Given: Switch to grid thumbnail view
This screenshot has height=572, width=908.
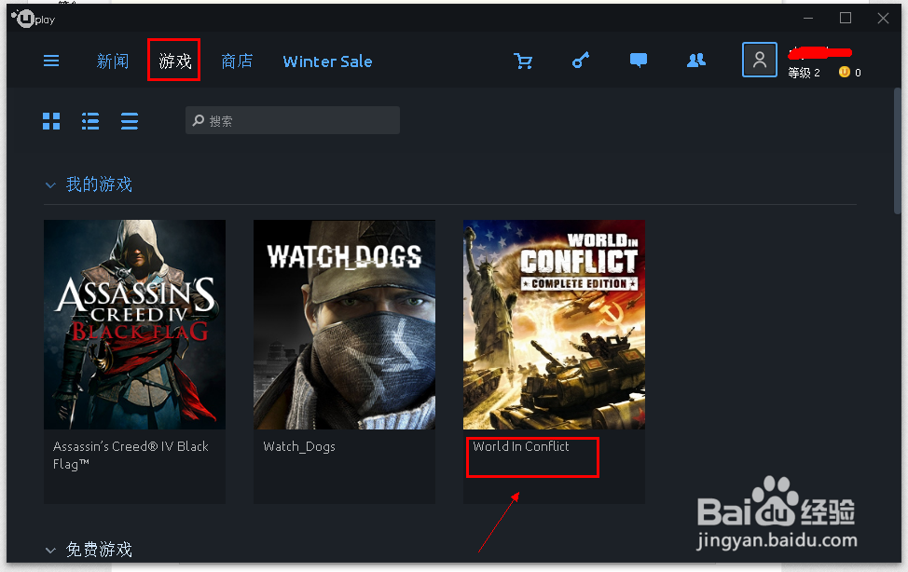Looking at the screenshot, I should [51, 121].
